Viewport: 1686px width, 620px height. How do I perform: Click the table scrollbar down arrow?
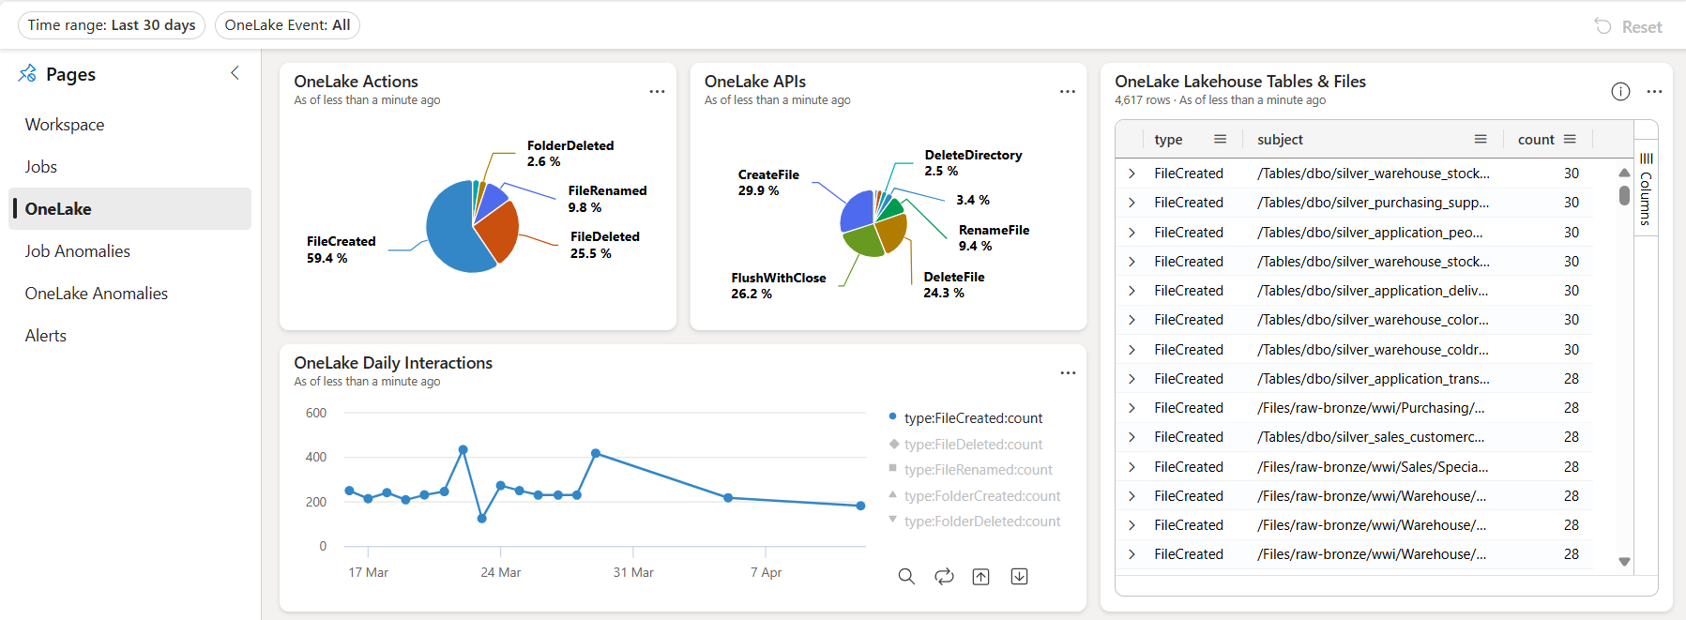[1624, 562]
